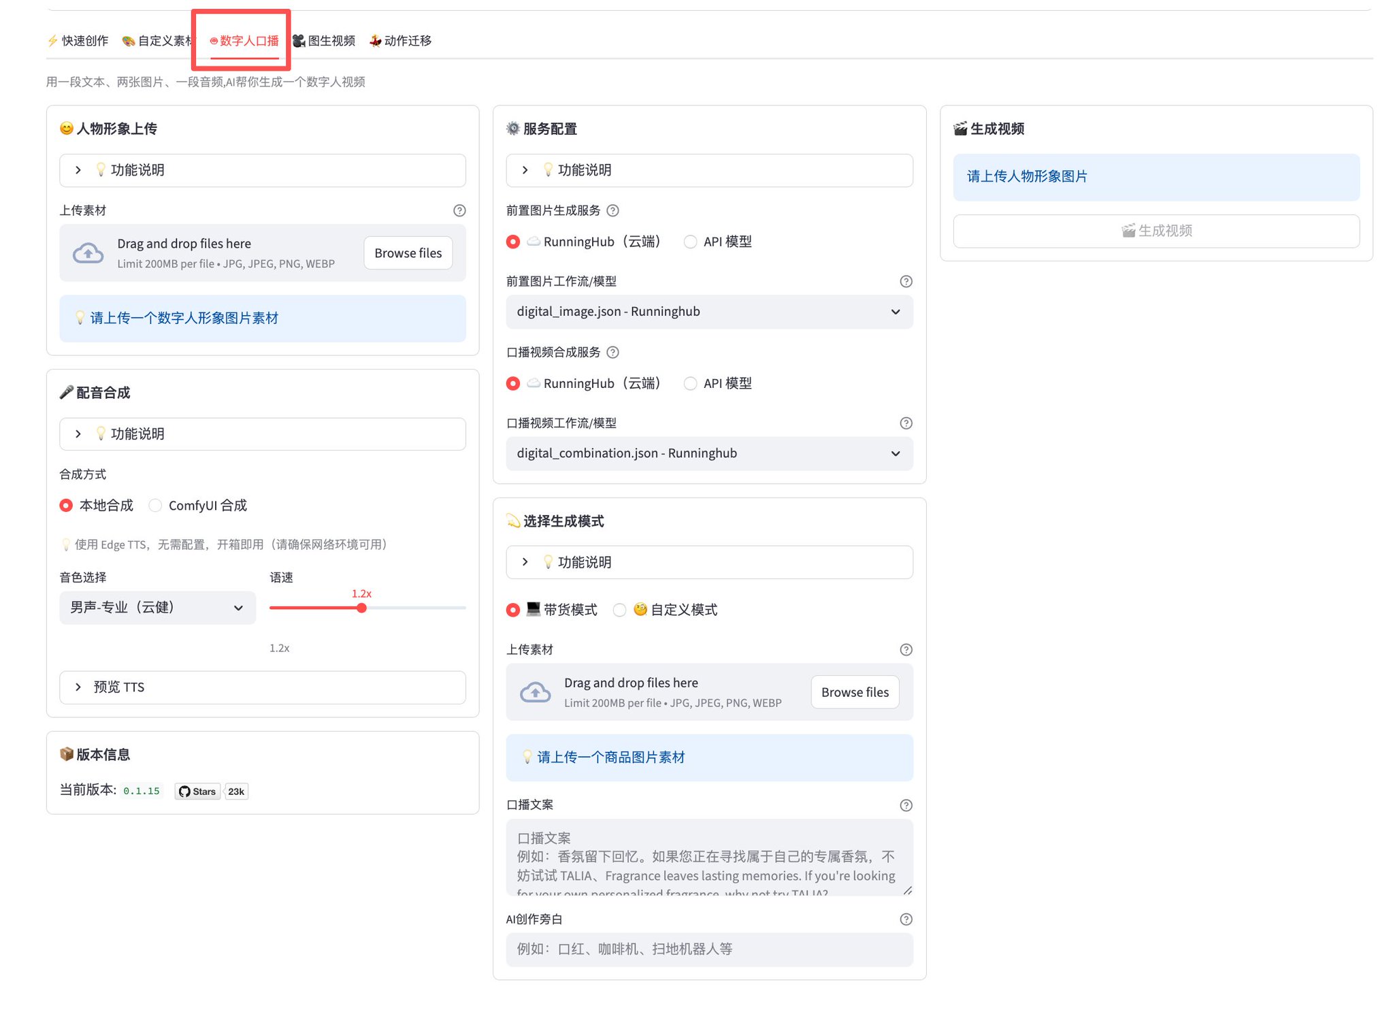
Task: Click help icon for 口播文案 field
Action: [906, 806]
